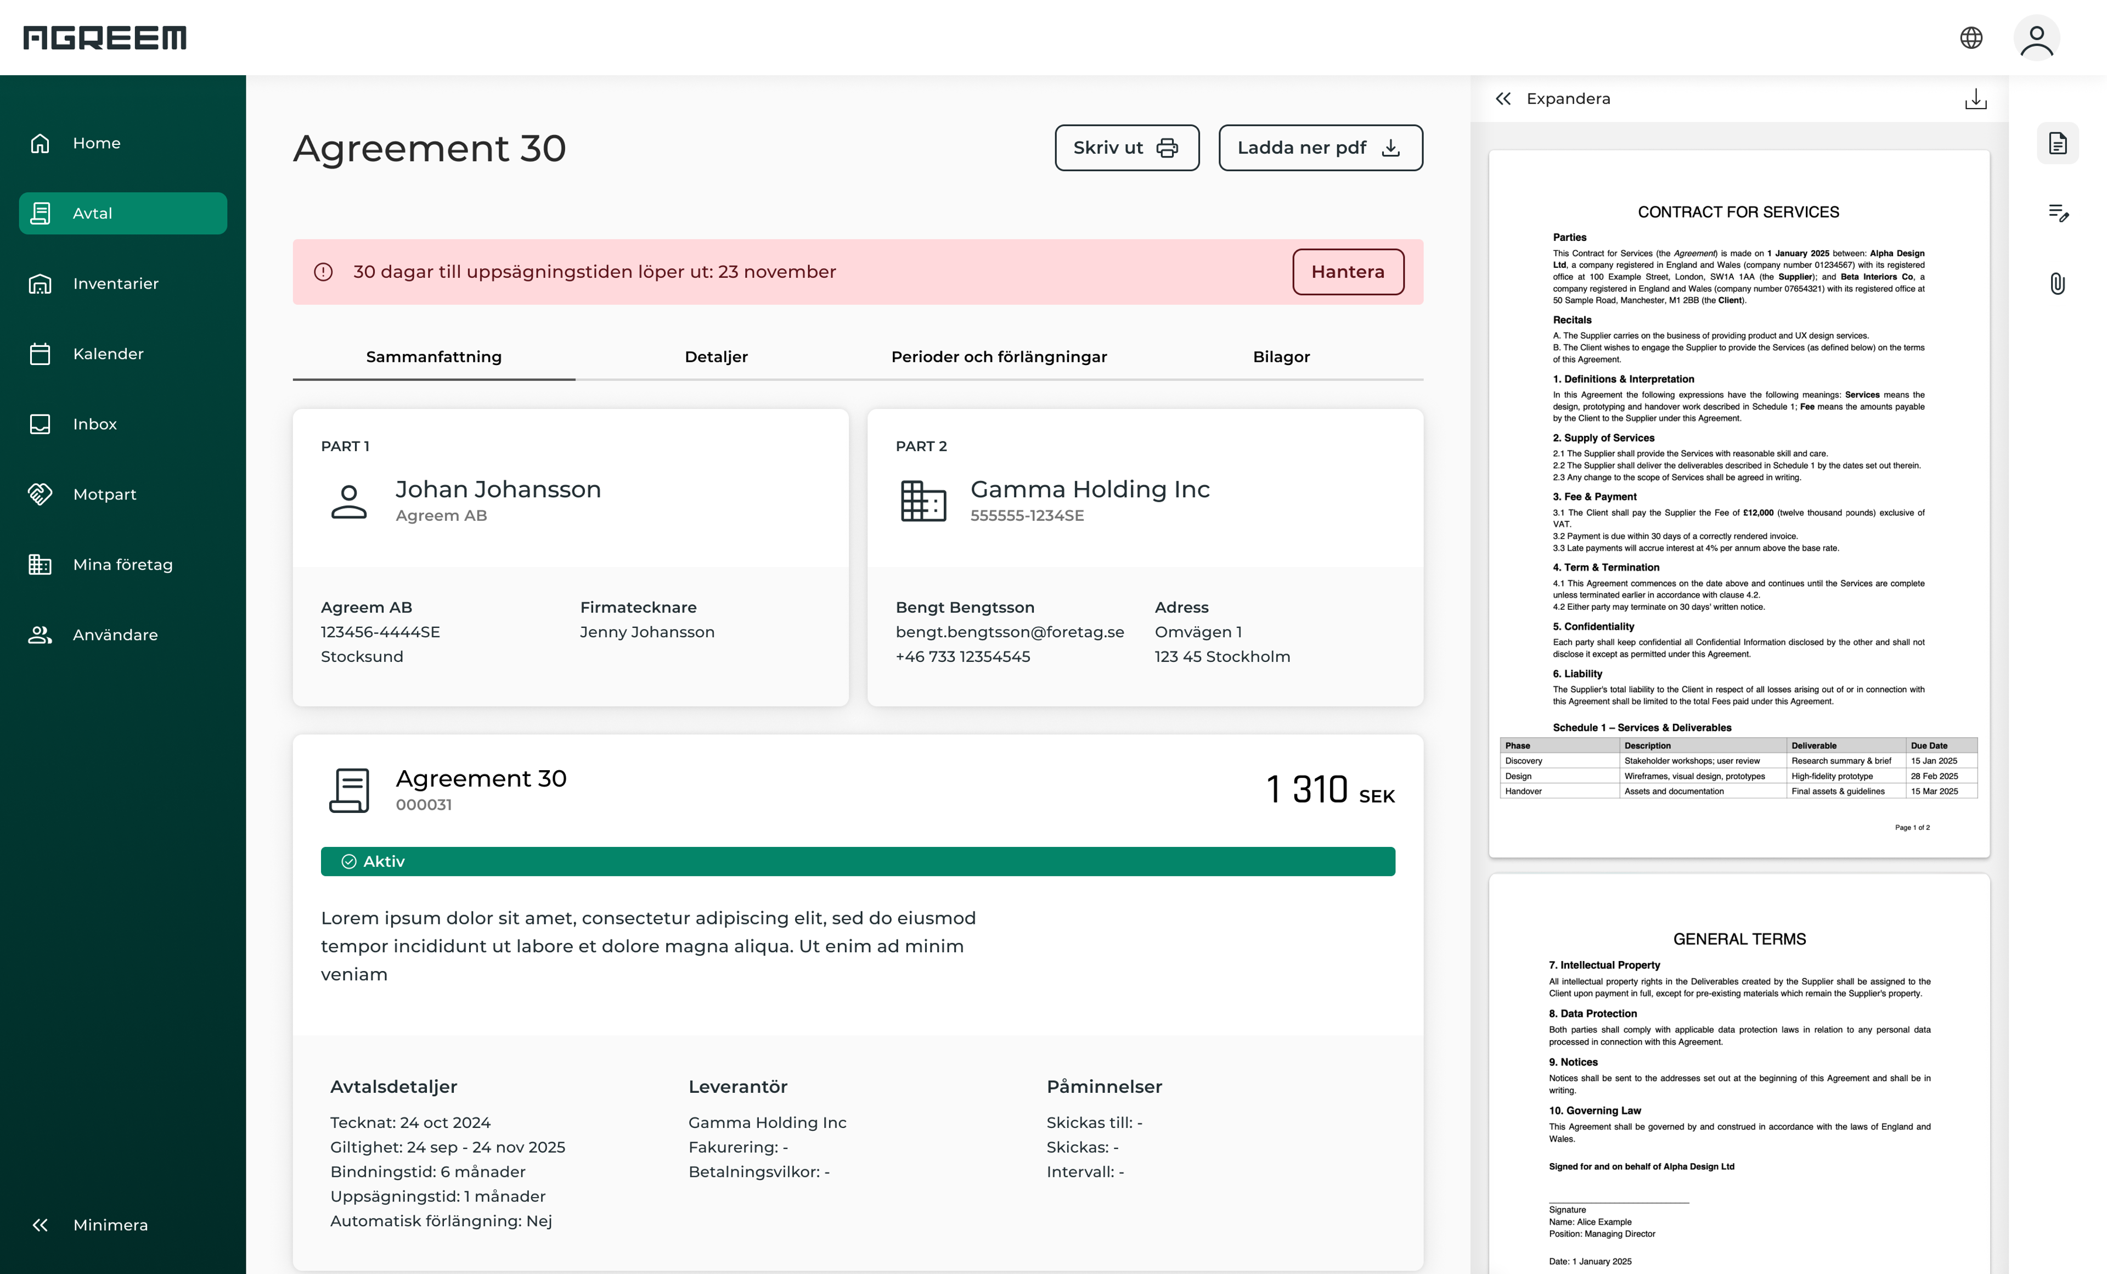Expand the document preview panel

point(1553,98)
